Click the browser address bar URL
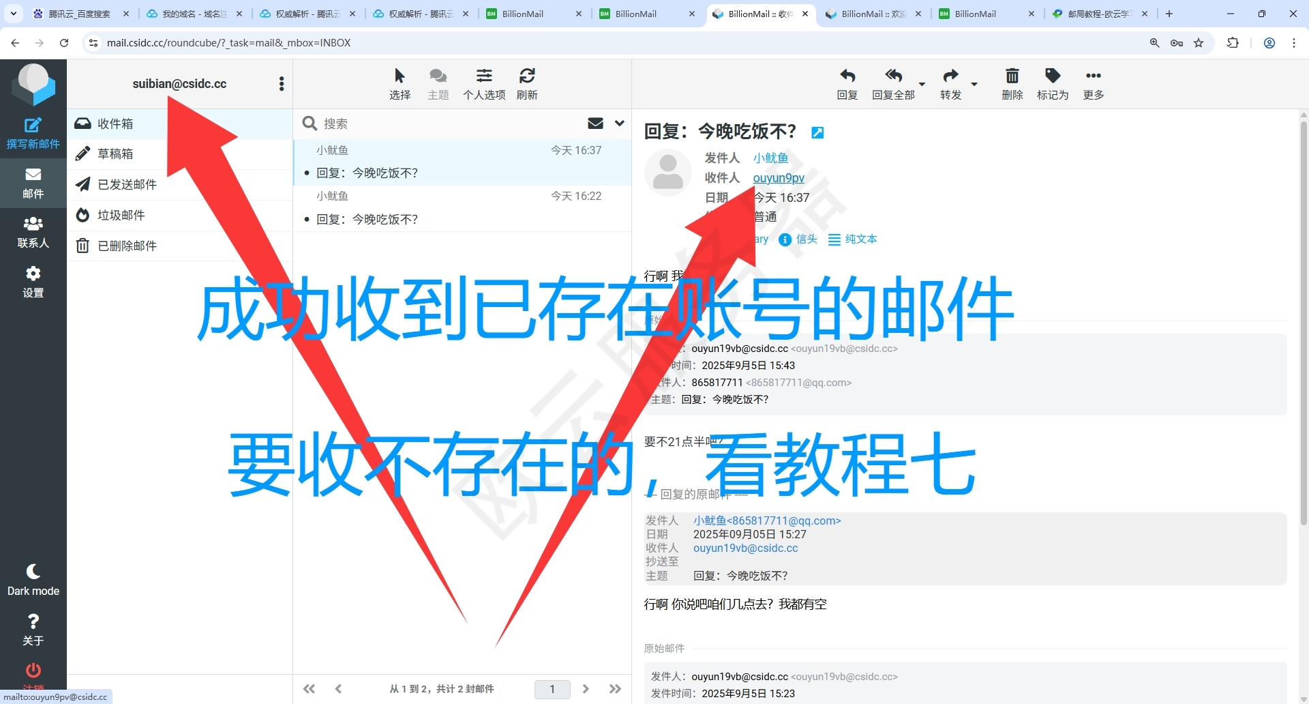Screen dimensions: 1309x704 click(x=229, y=43)
